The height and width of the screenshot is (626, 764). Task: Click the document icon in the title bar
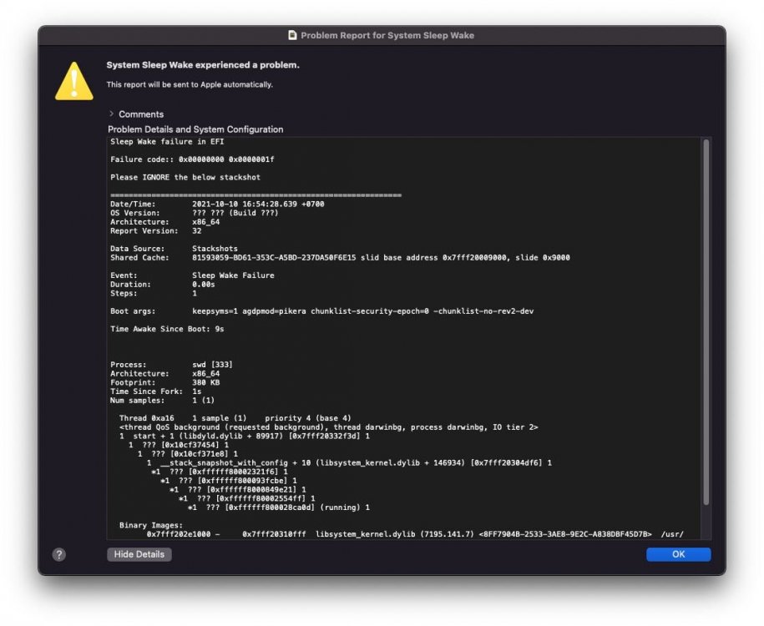(292, 35)
